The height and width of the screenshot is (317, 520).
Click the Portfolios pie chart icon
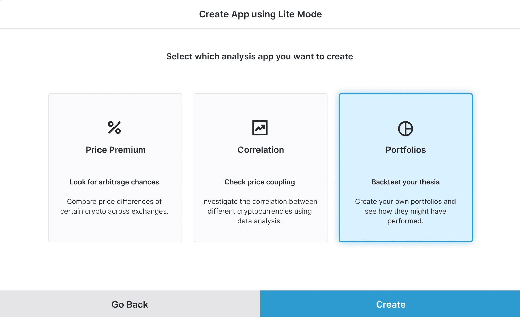[405, 129]
